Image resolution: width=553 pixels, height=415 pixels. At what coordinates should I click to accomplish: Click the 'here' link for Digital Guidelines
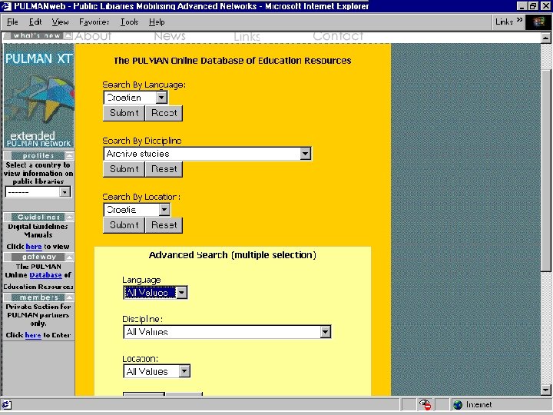pos(34,247)
